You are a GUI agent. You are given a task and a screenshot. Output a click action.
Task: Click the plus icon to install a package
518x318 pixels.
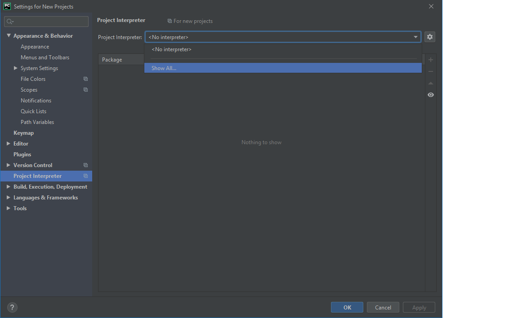coord(430,59)
